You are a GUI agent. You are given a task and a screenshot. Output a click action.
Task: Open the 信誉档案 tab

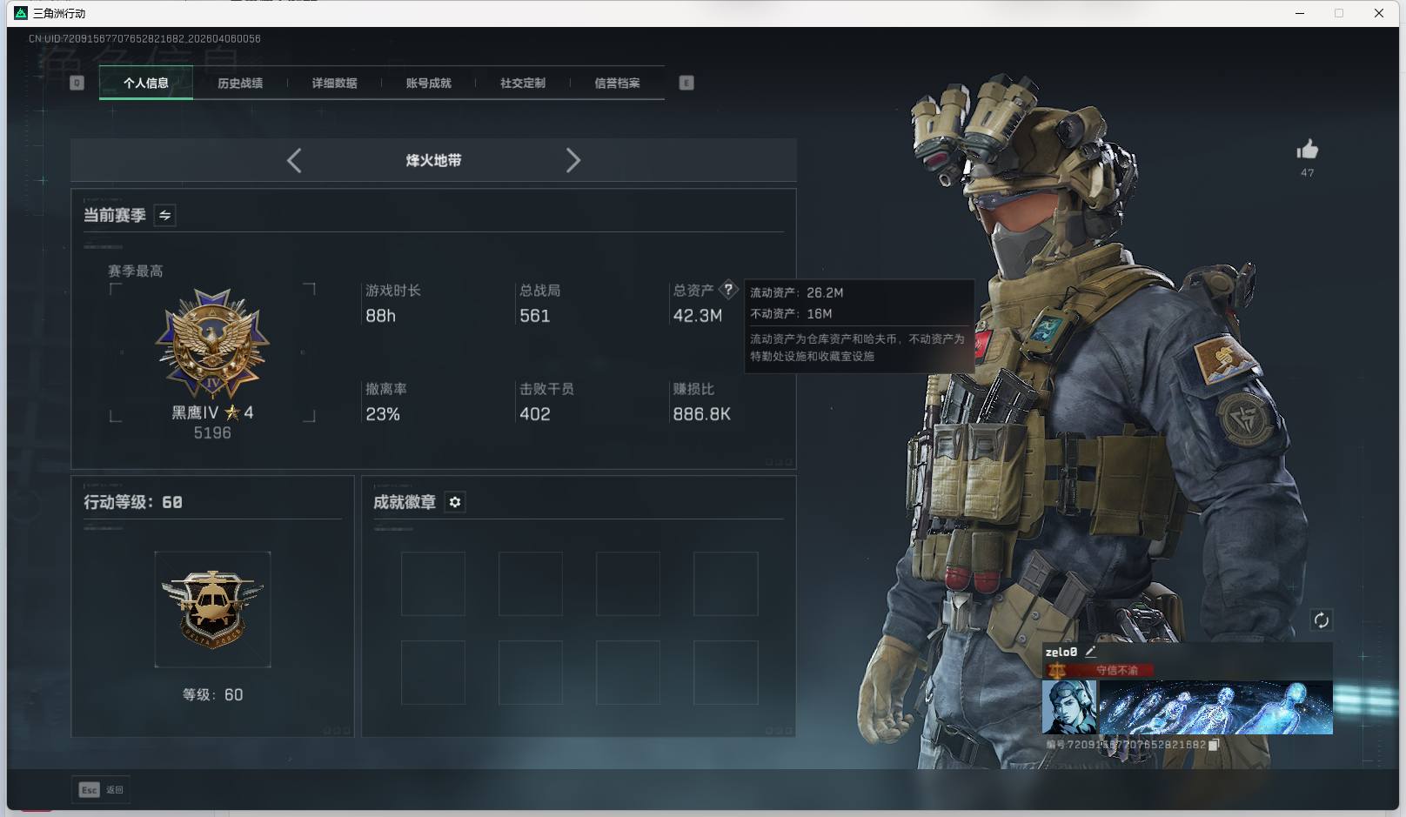point(617,83)
